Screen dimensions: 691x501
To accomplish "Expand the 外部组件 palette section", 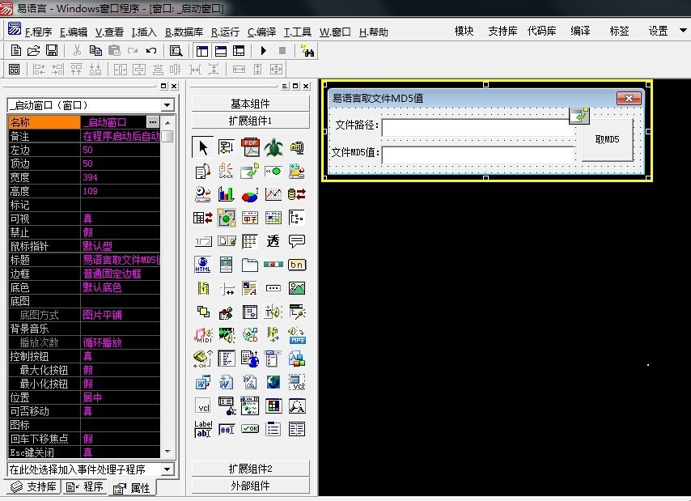I will click(250, 486).
